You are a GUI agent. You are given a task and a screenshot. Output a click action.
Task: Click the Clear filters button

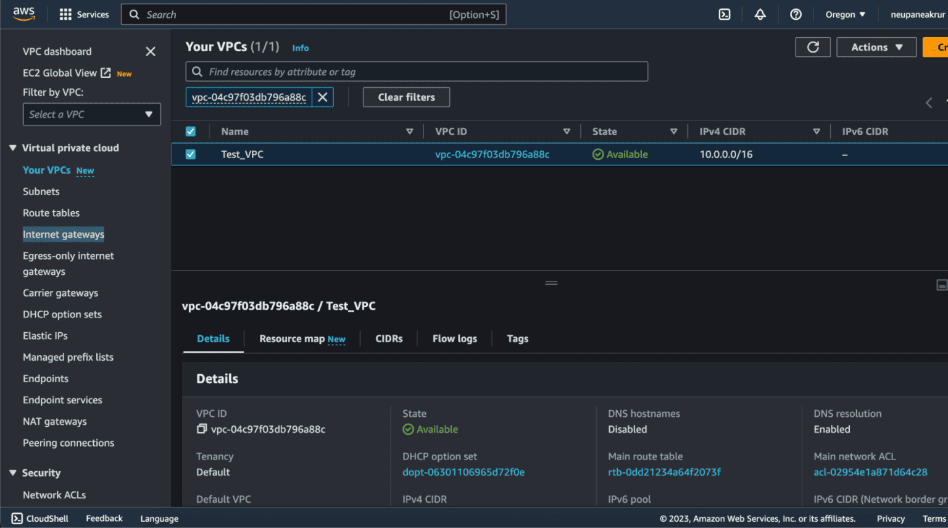tap(406, 97)
